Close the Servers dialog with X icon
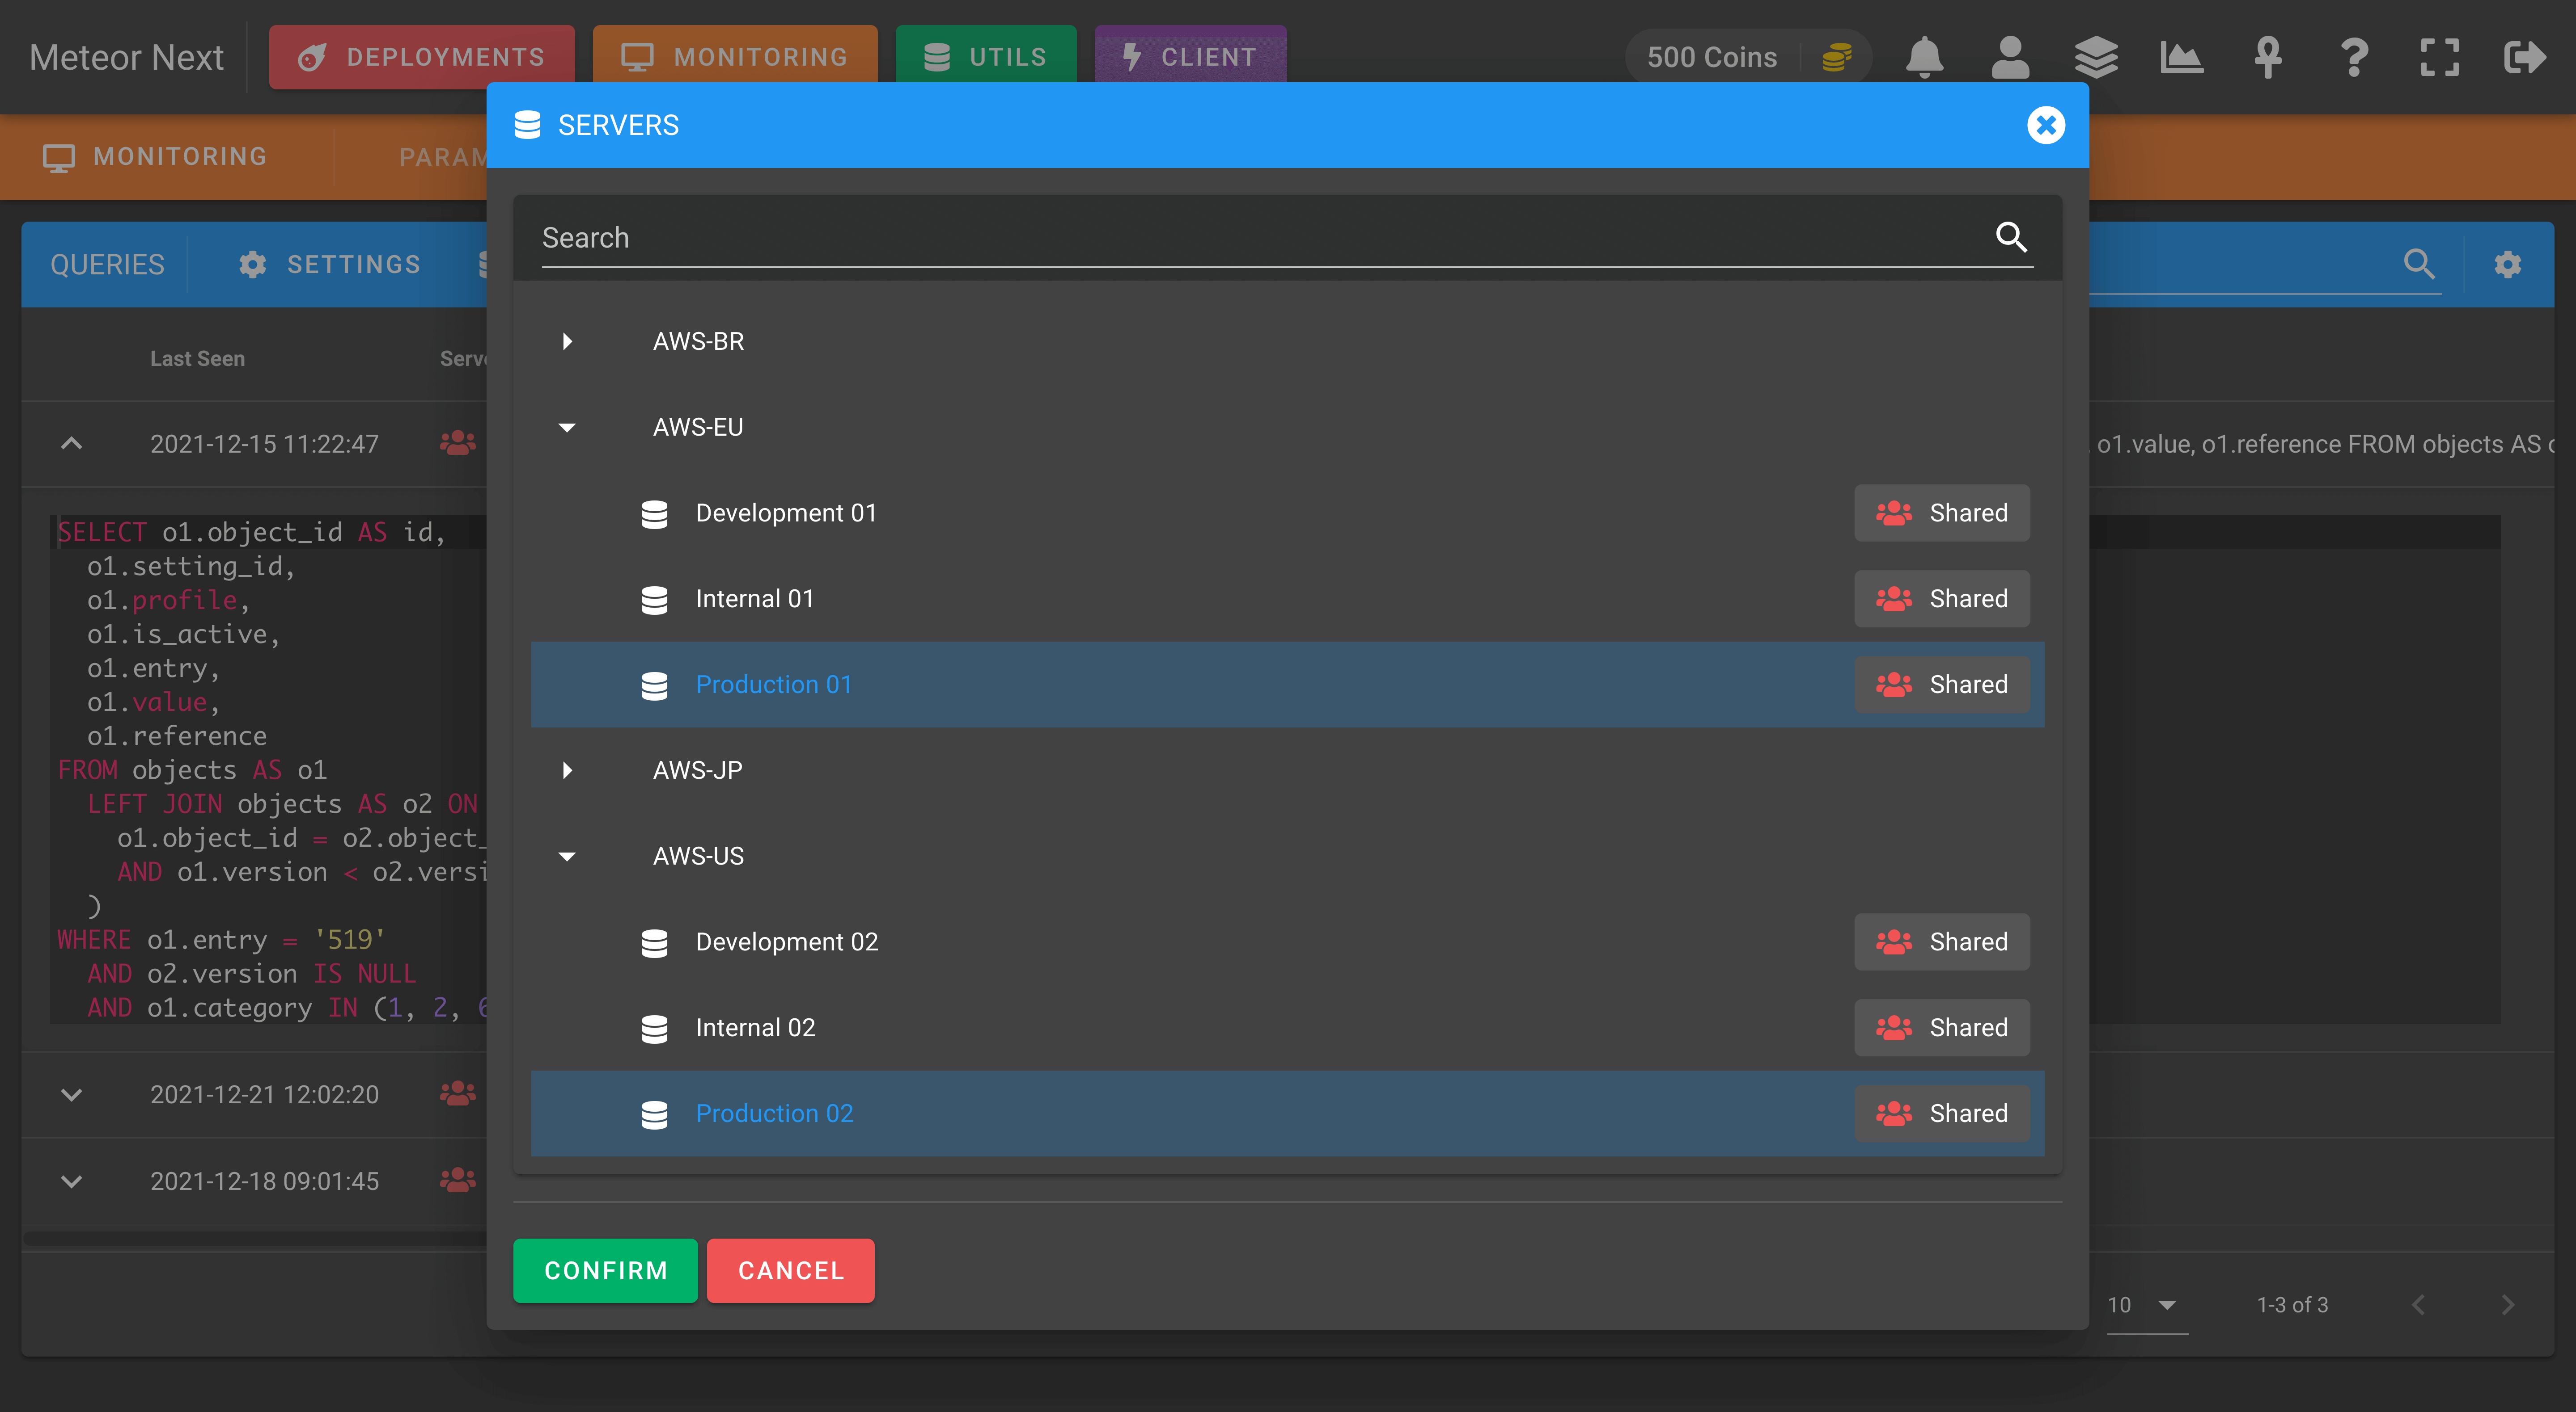The width and height of the screenshot is (2576, 1412). pyautogui.click(x=2046, y=125)
